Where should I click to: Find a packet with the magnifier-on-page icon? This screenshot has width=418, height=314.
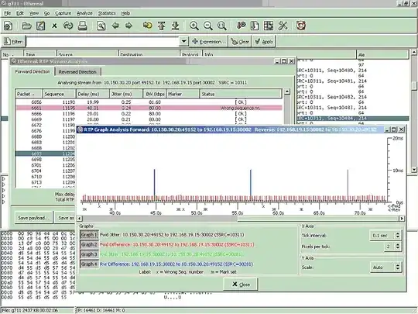101,26
